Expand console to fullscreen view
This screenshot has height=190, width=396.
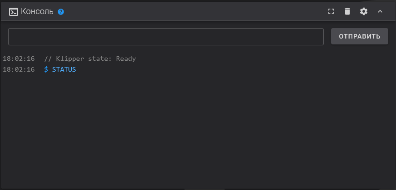click(331, 11)
